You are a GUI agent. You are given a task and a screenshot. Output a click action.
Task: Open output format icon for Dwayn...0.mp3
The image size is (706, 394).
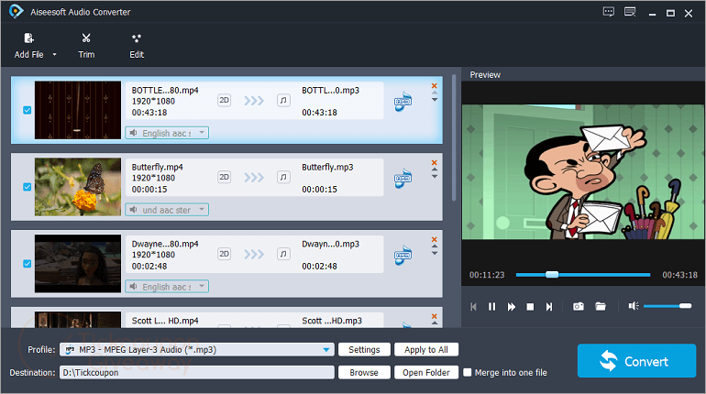pyautogui.click(x=403, y=256)
